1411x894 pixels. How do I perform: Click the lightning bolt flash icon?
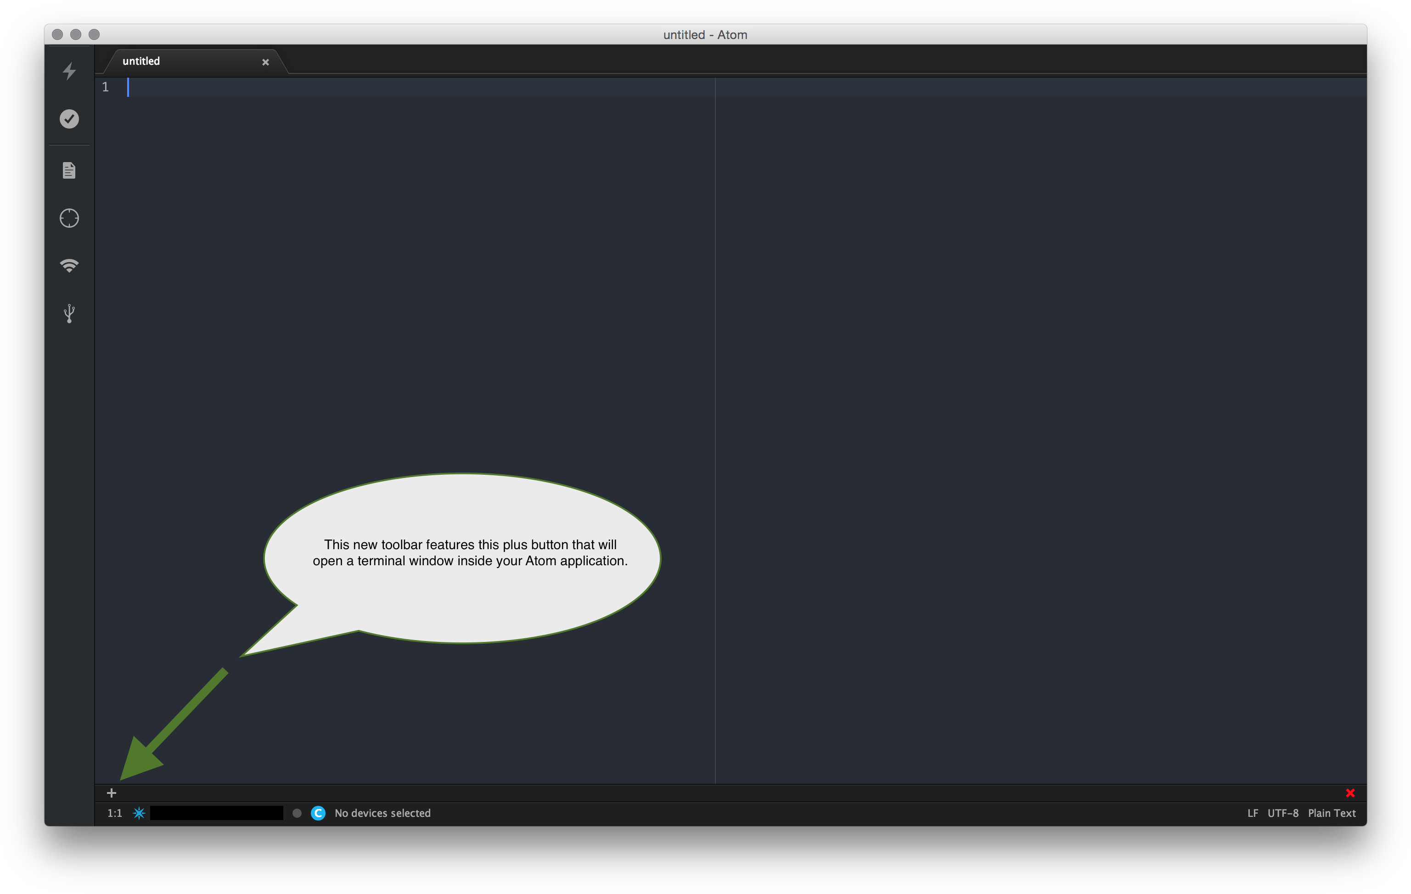pos(69,71)
